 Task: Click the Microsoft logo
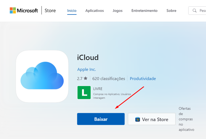24,10
